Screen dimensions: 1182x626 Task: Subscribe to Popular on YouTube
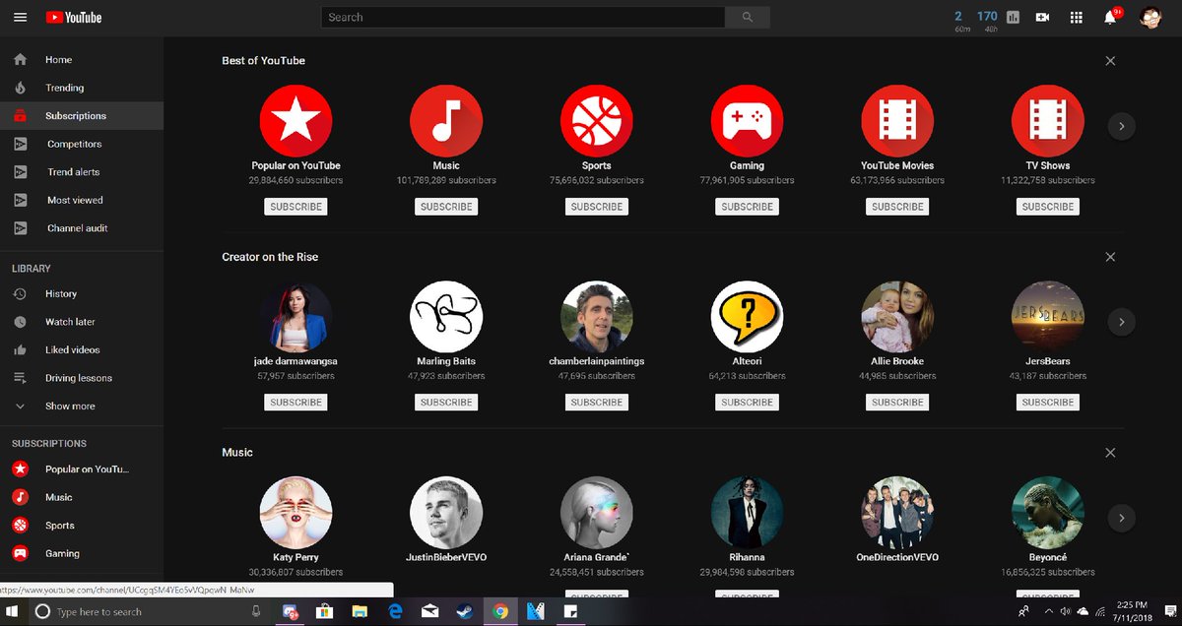point(295,207)
